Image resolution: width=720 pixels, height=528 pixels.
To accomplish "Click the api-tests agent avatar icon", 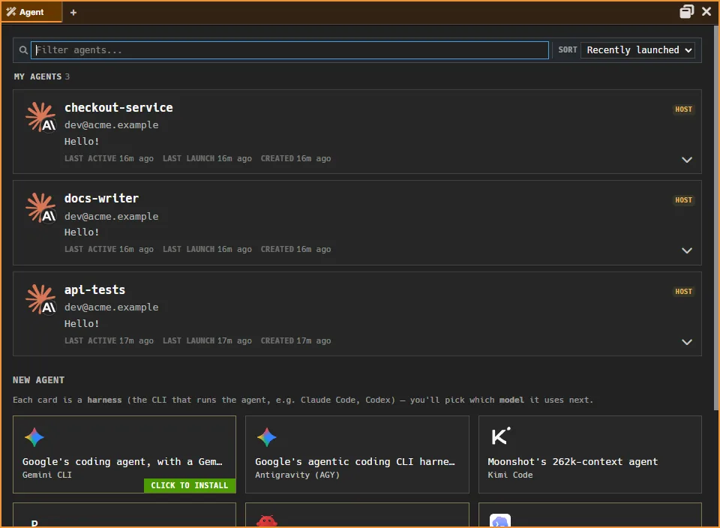I will [40, 299].
